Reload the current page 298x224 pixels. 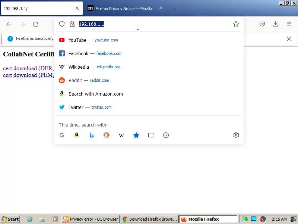pyautogui.click(x=36, y=24)
